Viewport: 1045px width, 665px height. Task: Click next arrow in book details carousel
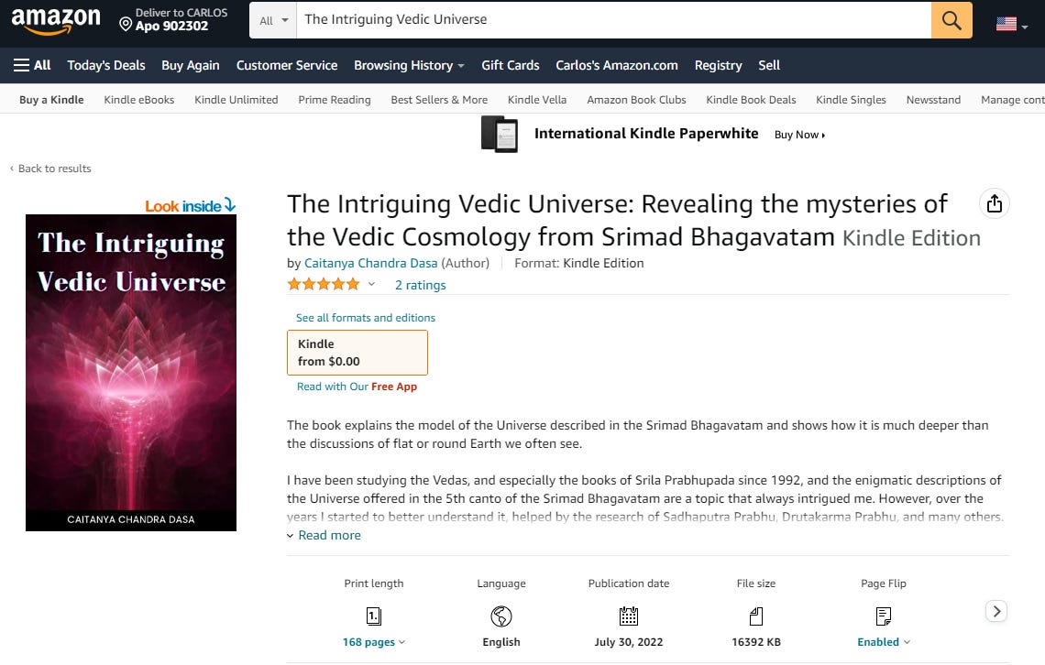[996, 611]
